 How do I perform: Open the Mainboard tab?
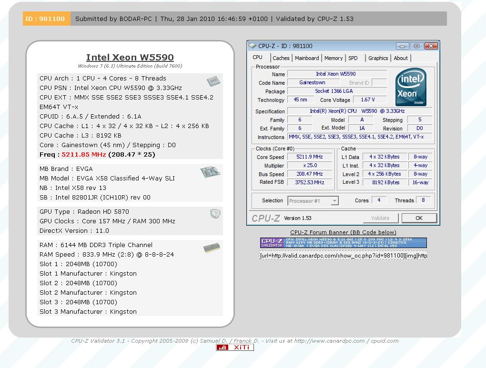tap(307, 58)
